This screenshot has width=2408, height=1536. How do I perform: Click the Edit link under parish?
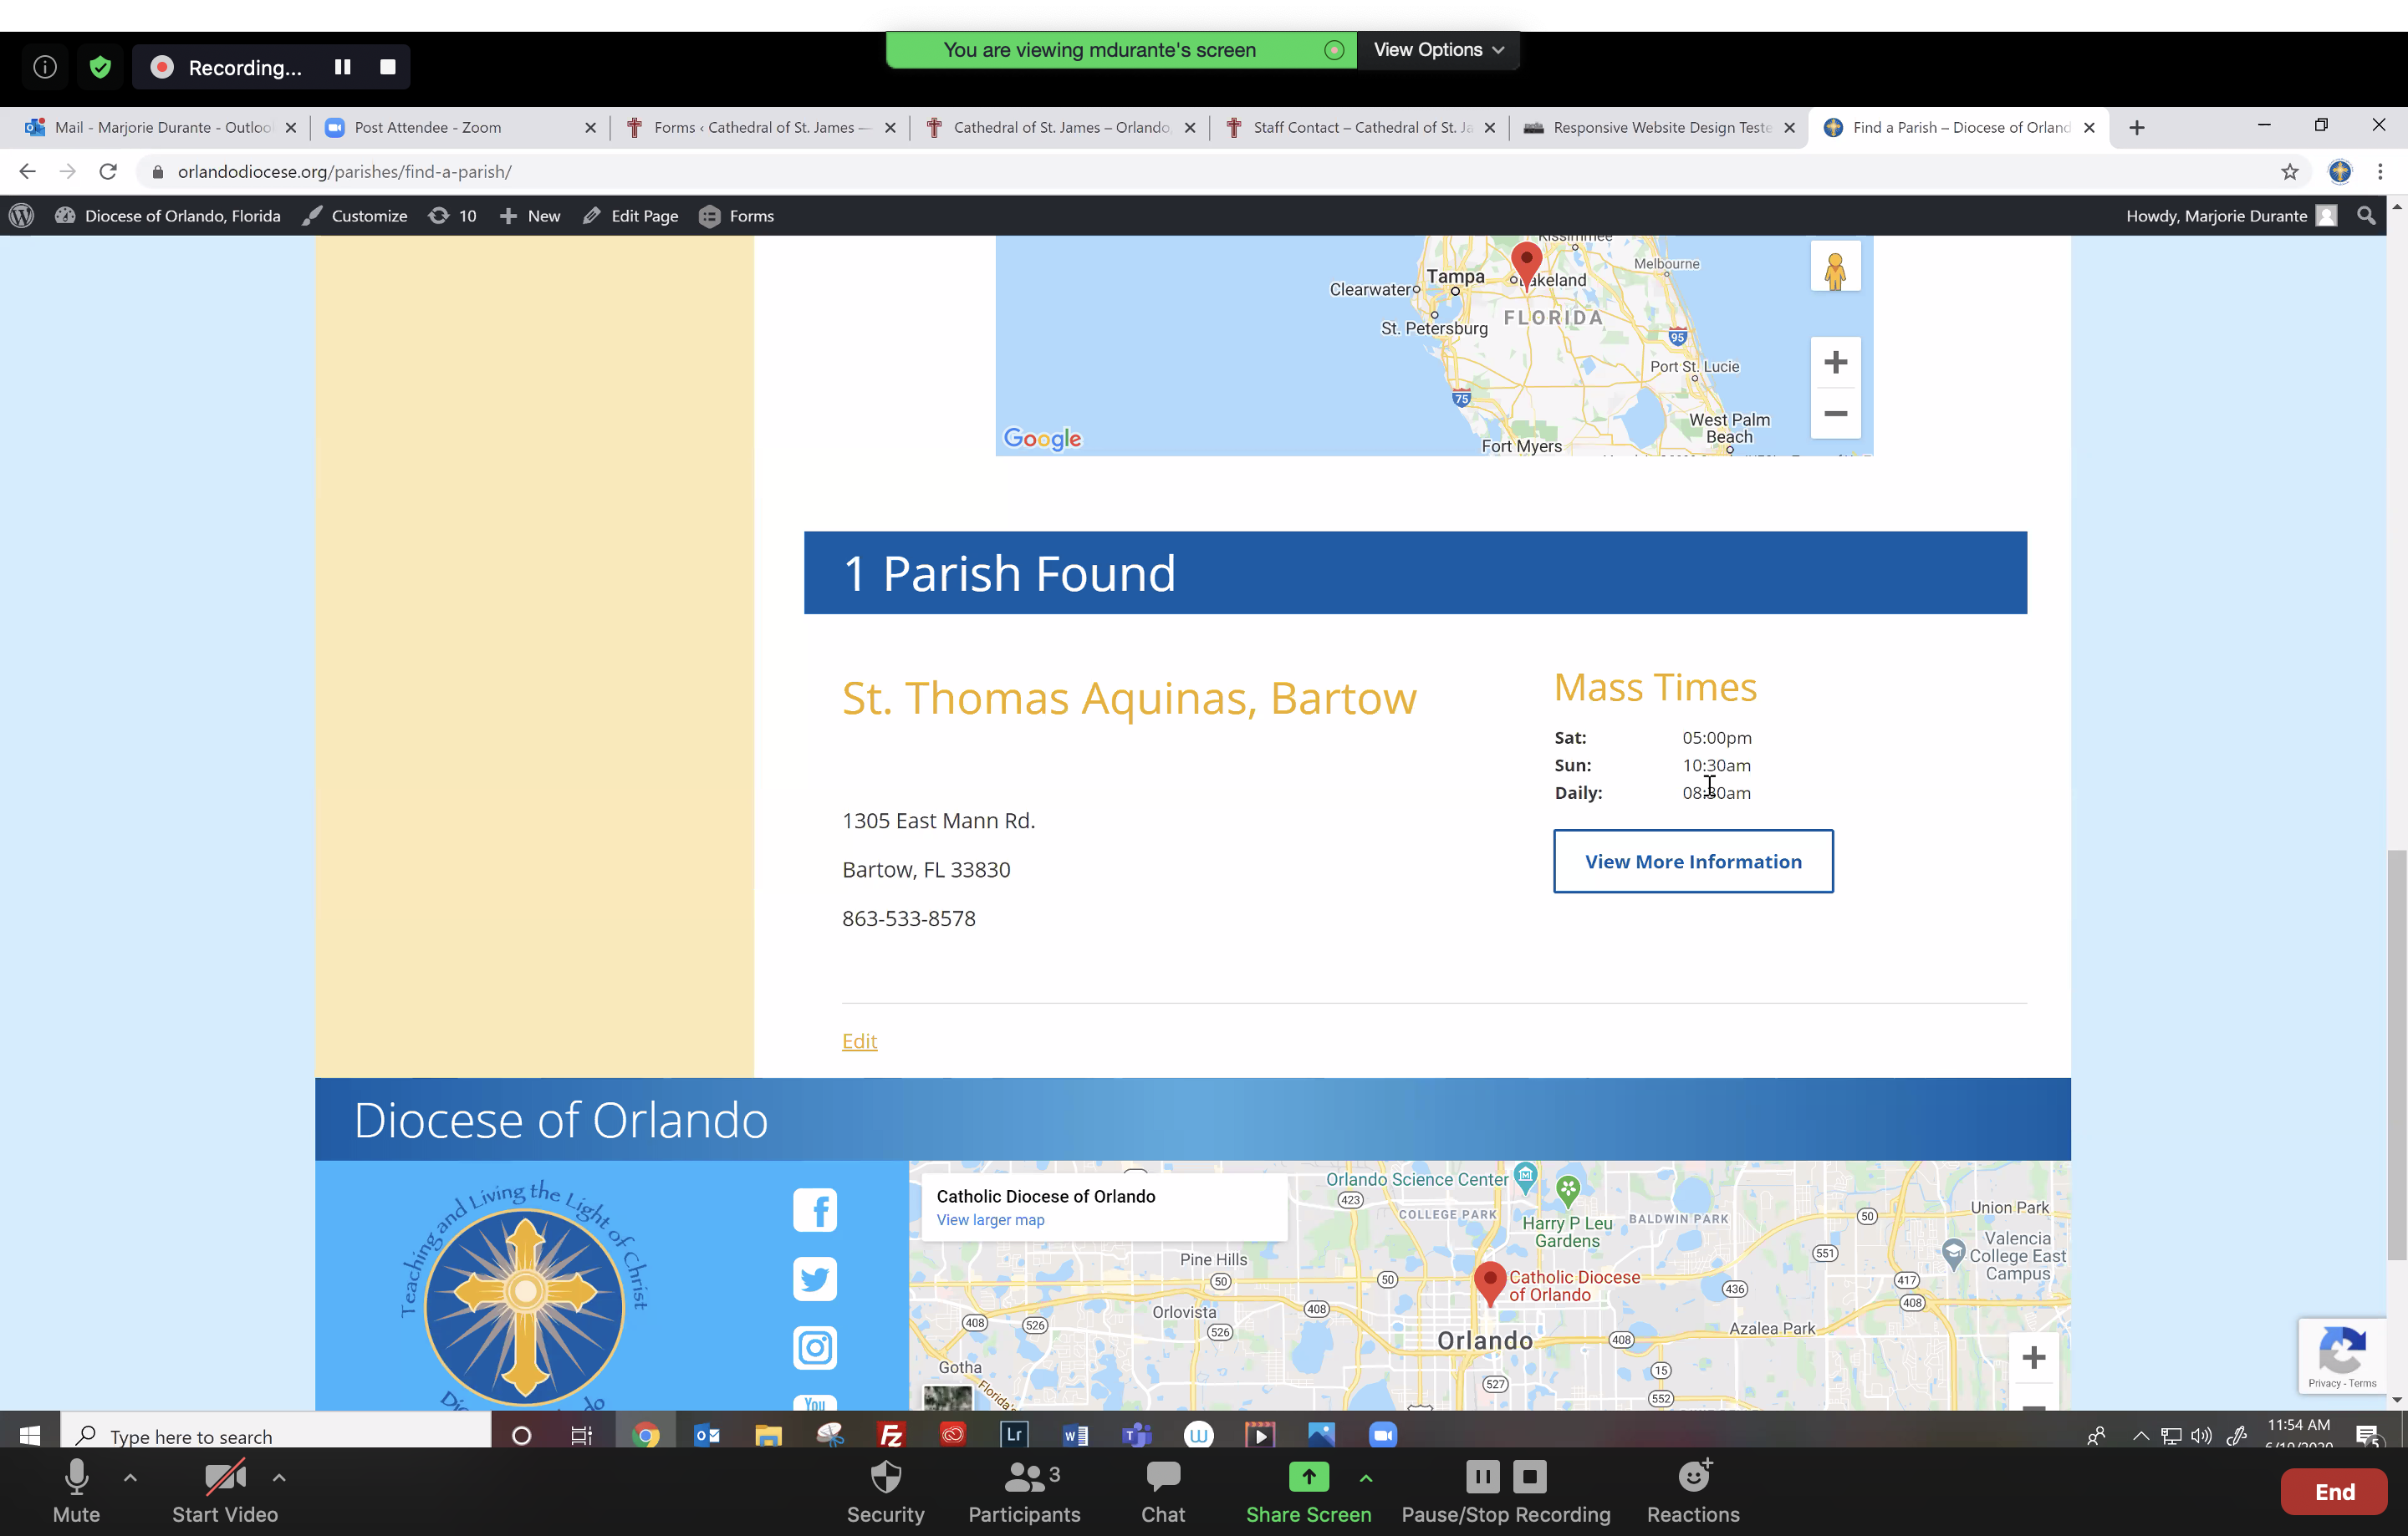coord(859,1041)
